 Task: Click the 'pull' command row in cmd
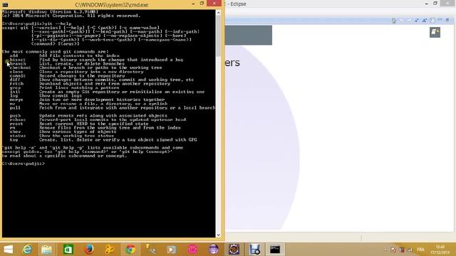tap(113, 107)
